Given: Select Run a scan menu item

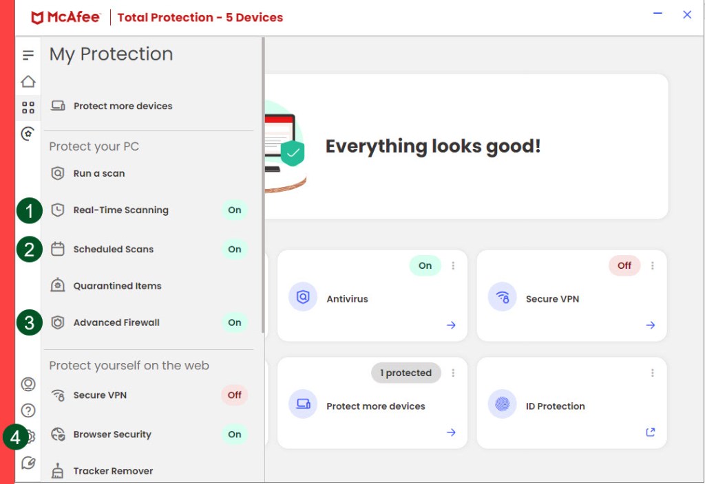Looking at the screenshot, I should click(99, 173).
